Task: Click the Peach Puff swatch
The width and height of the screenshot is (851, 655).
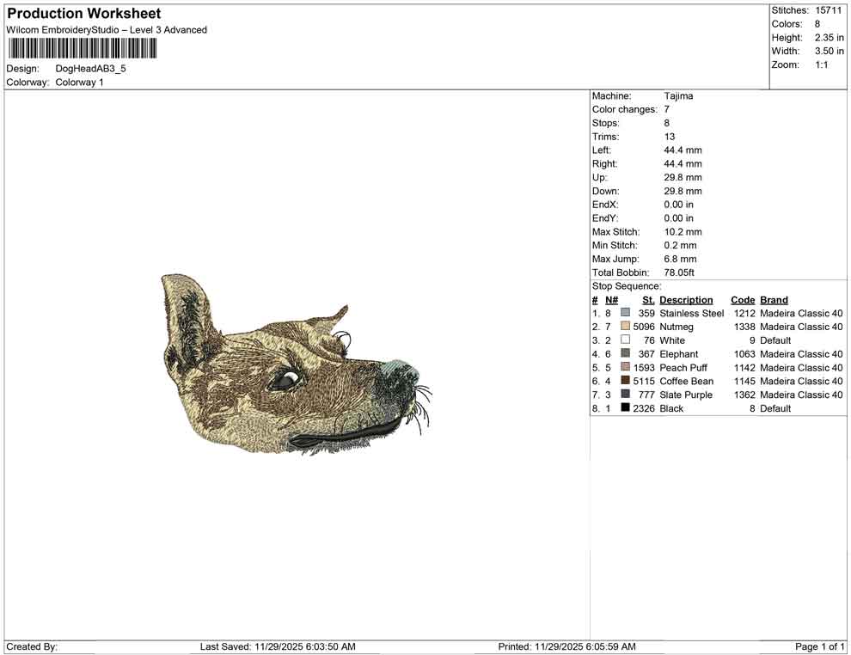Action: tap(625, 367)
